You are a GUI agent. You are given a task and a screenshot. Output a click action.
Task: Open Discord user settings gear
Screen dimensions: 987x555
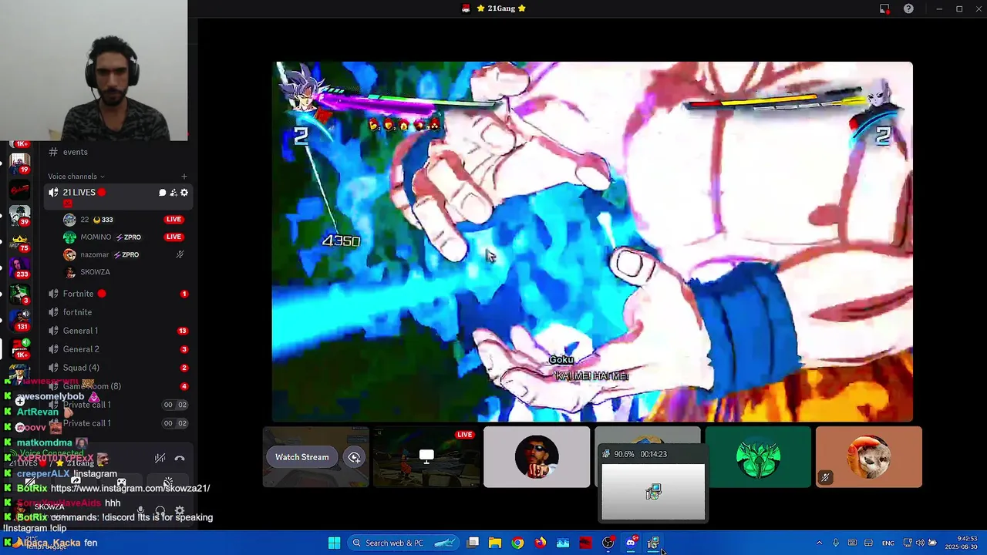180,510
